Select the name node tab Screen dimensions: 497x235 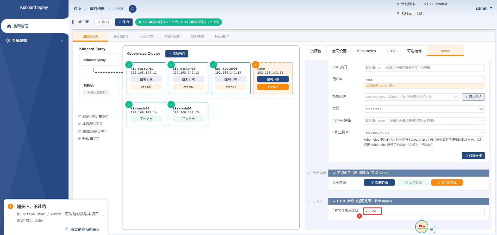coord(445,51)
